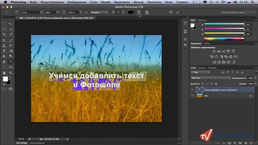Toggle lock transparent pixels
This screenshot has height=145, width=258.
203,84
